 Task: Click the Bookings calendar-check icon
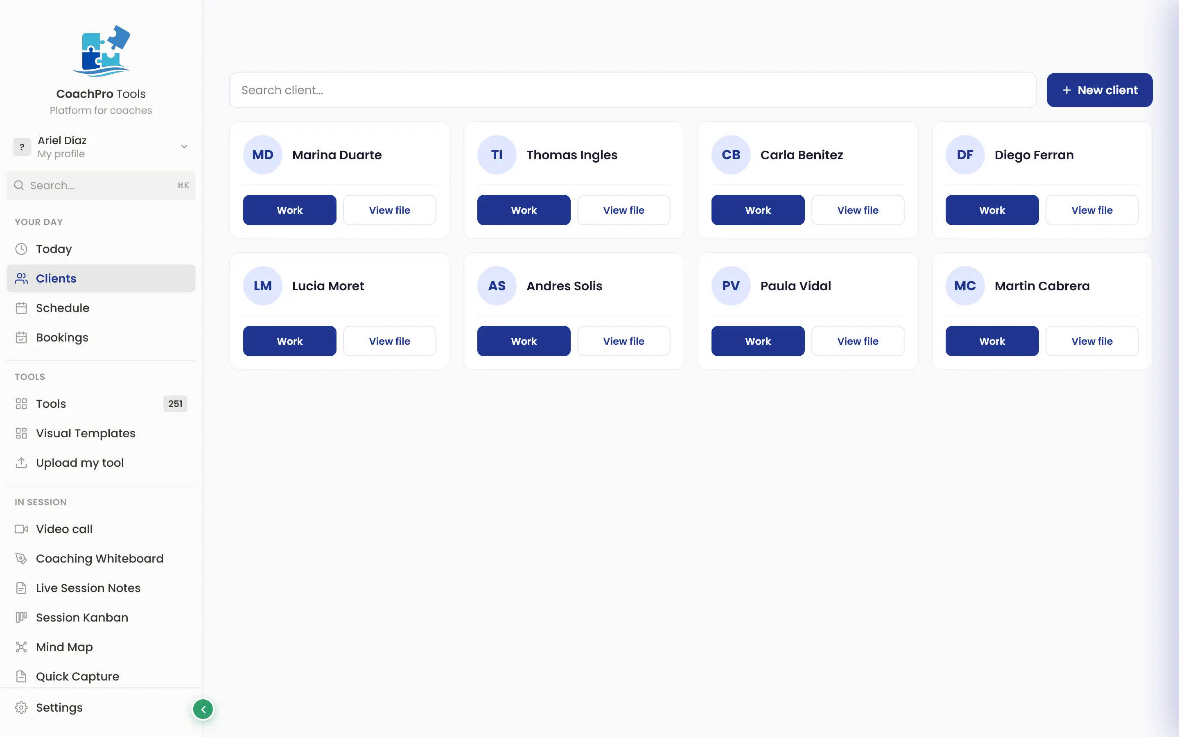point(21,337)
